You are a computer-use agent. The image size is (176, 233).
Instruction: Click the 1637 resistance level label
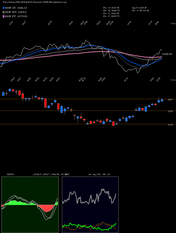[170, 100]
